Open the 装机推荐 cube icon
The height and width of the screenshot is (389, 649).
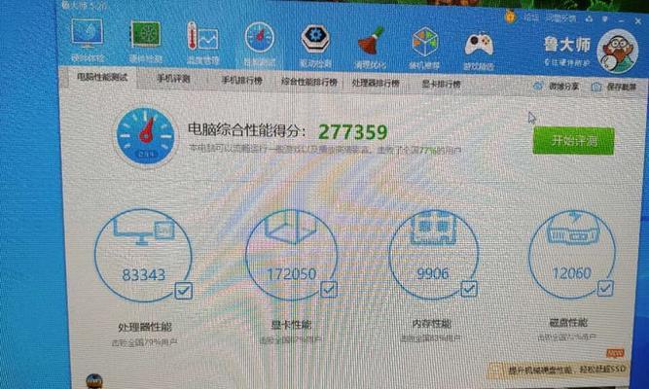[424, 42]
